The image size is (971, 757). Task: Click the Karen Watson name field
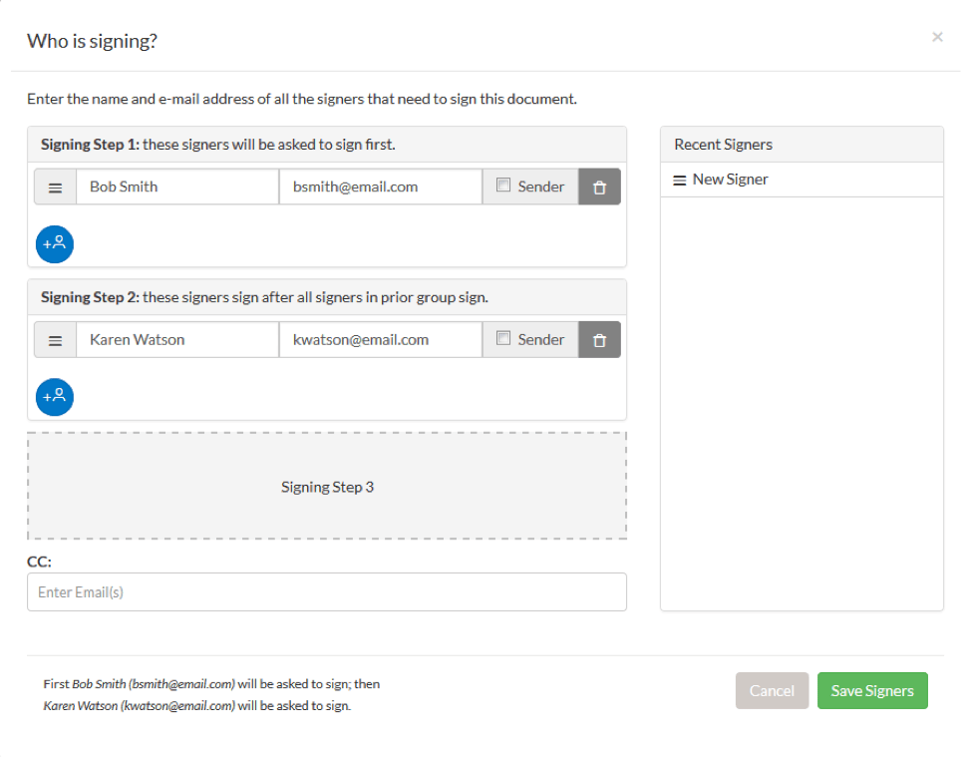point(177,340)
